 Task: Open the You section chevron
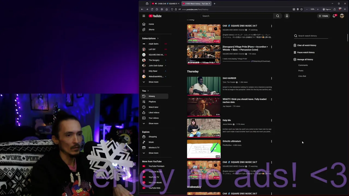click(x=148, y=91)
